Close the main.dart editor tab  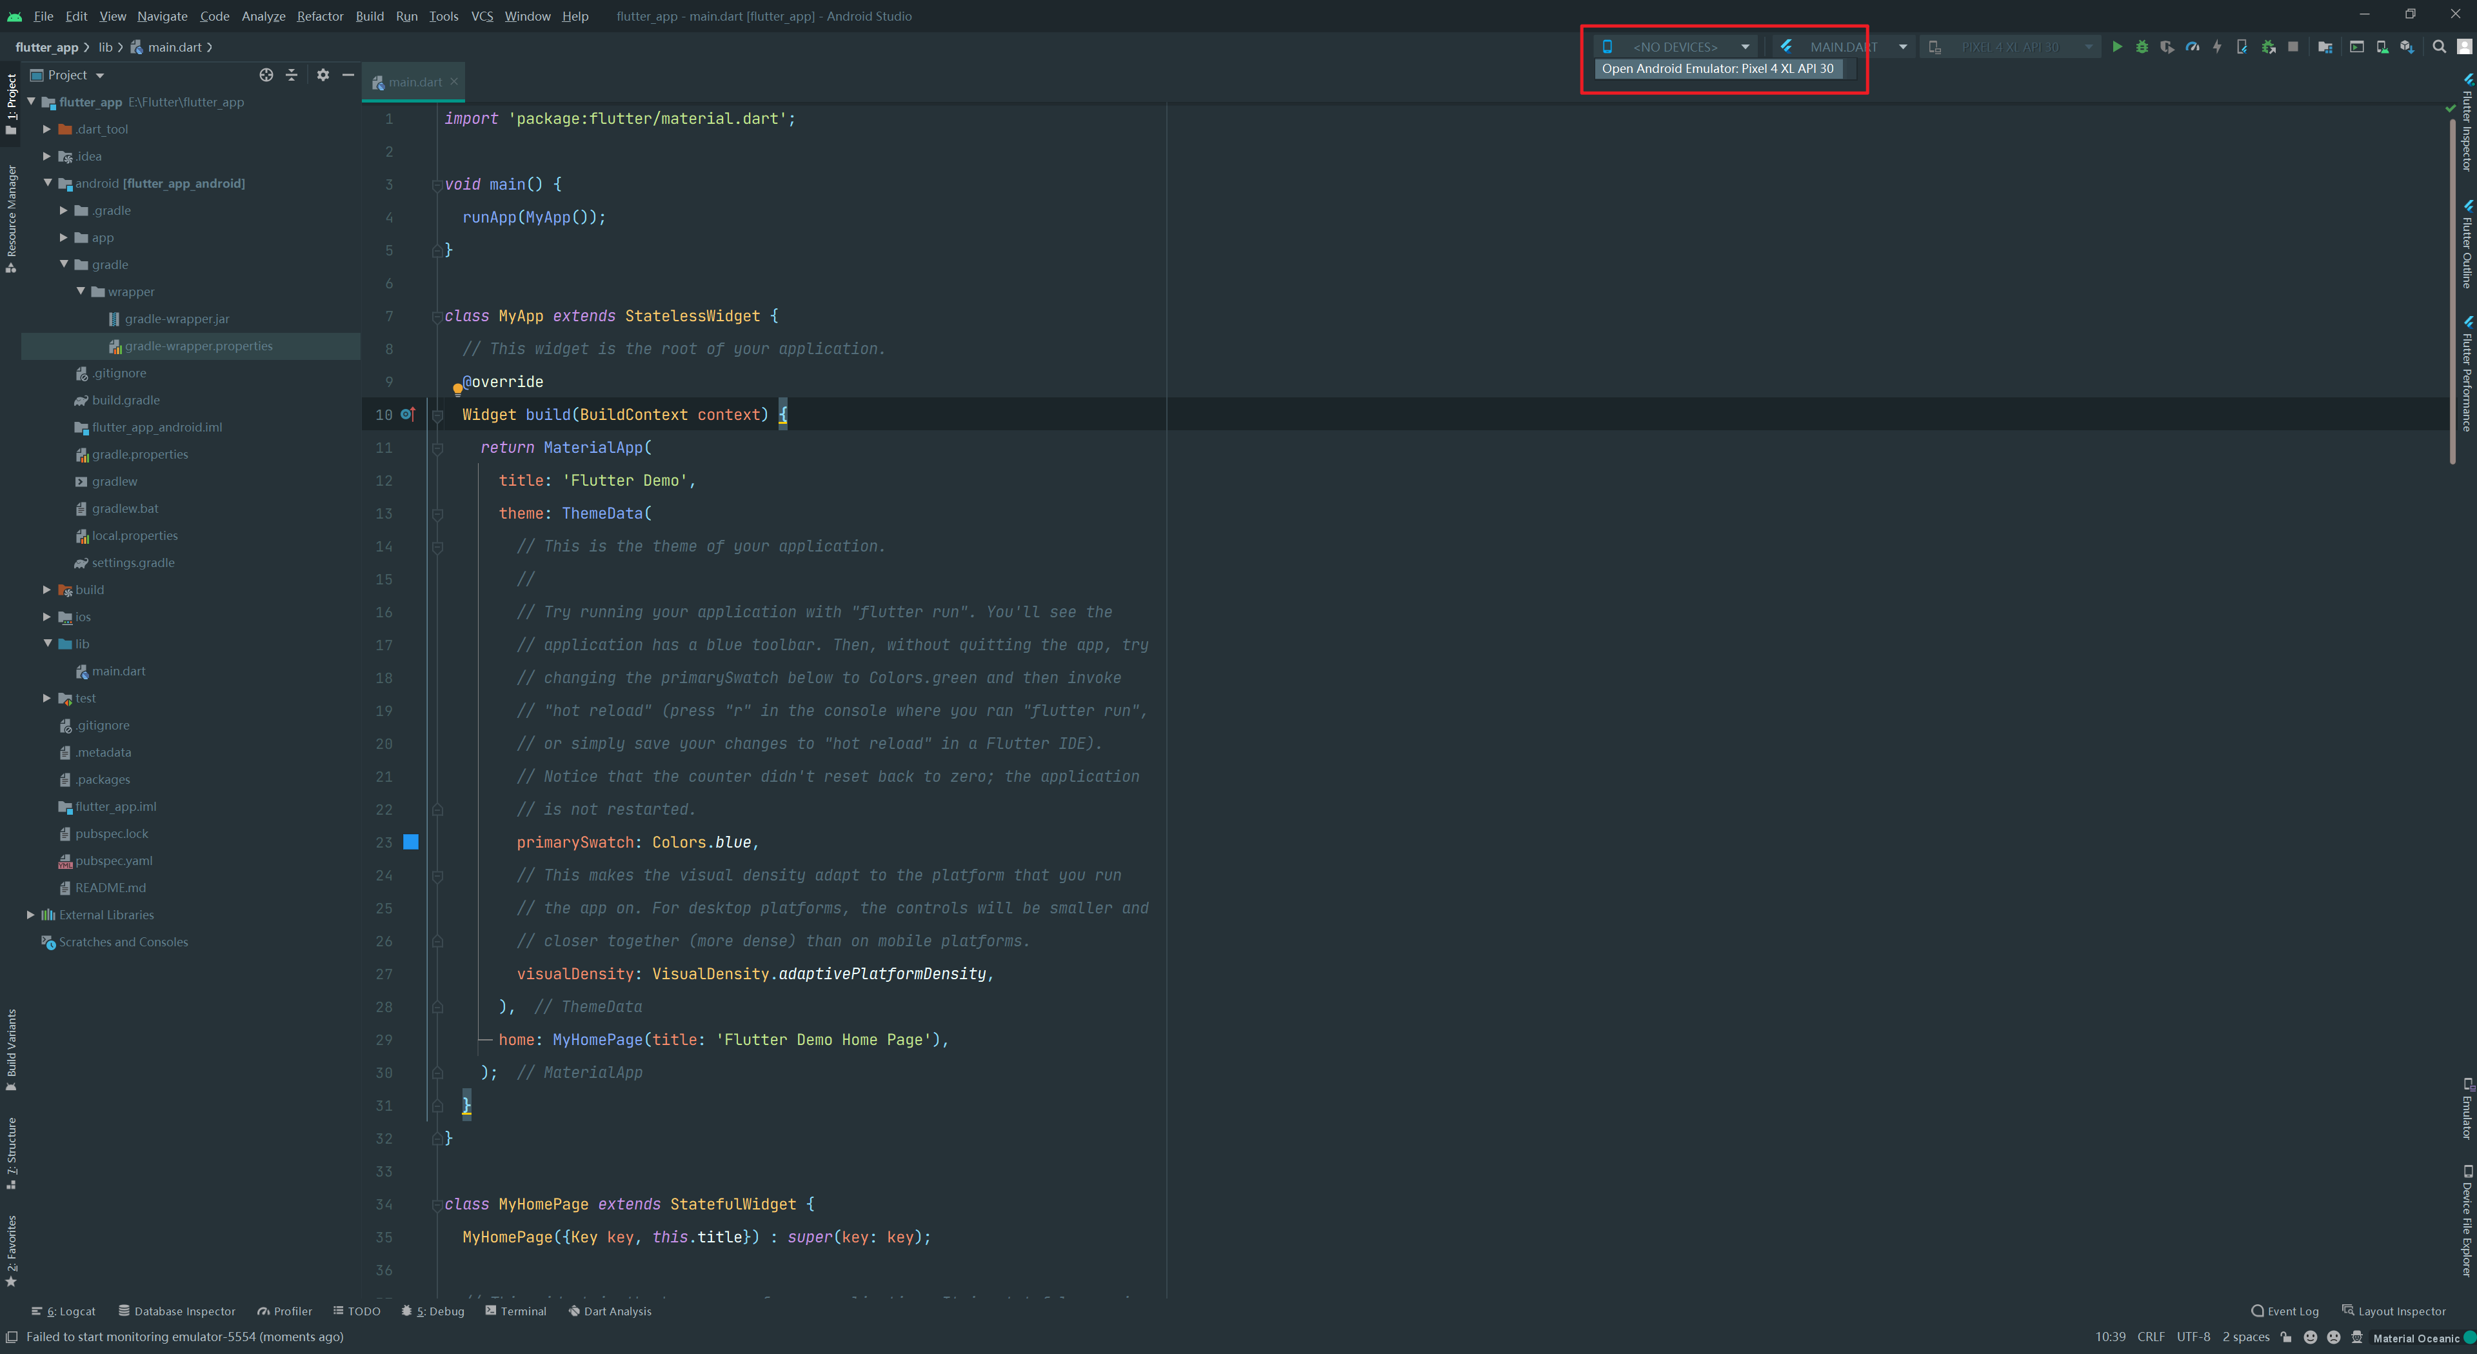point(454,82)
